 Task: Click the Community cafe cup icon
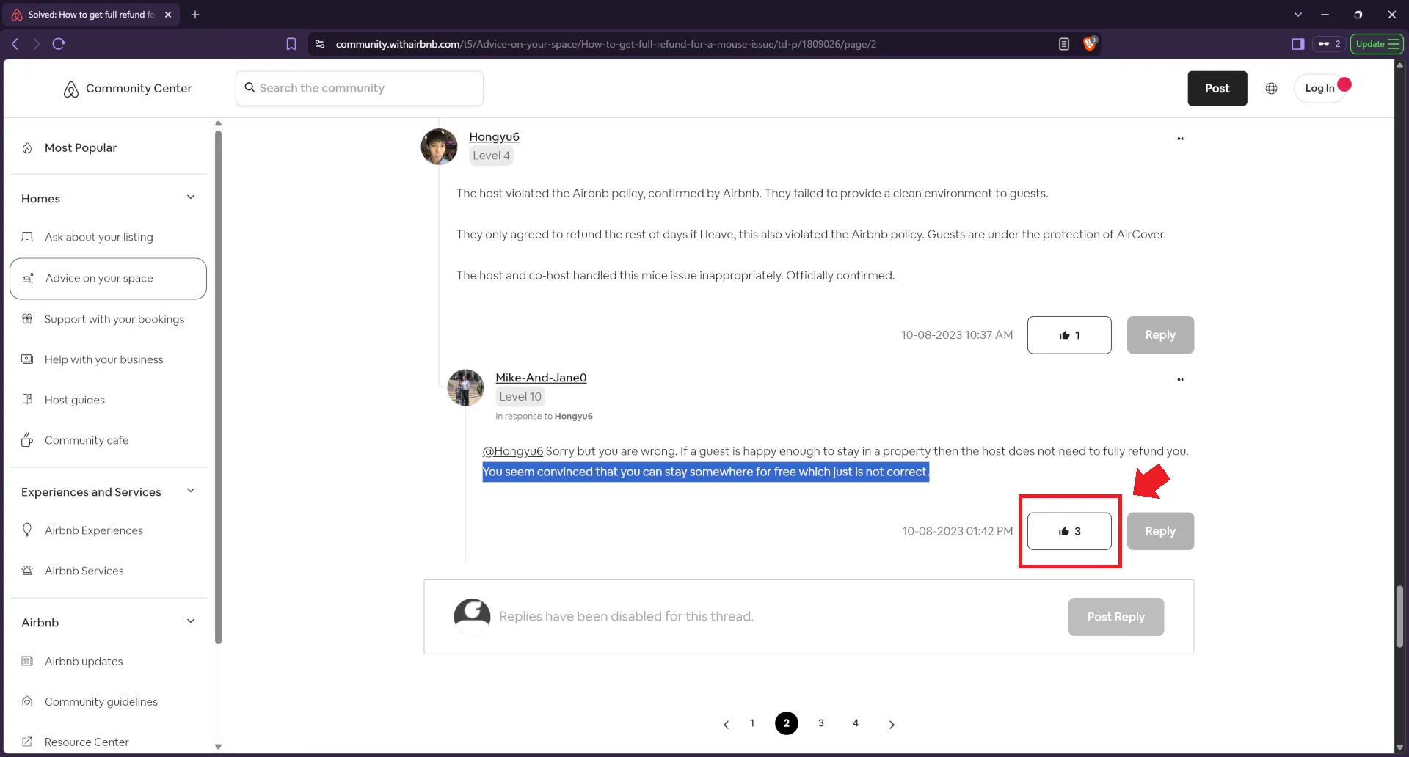tap(27, 440)
